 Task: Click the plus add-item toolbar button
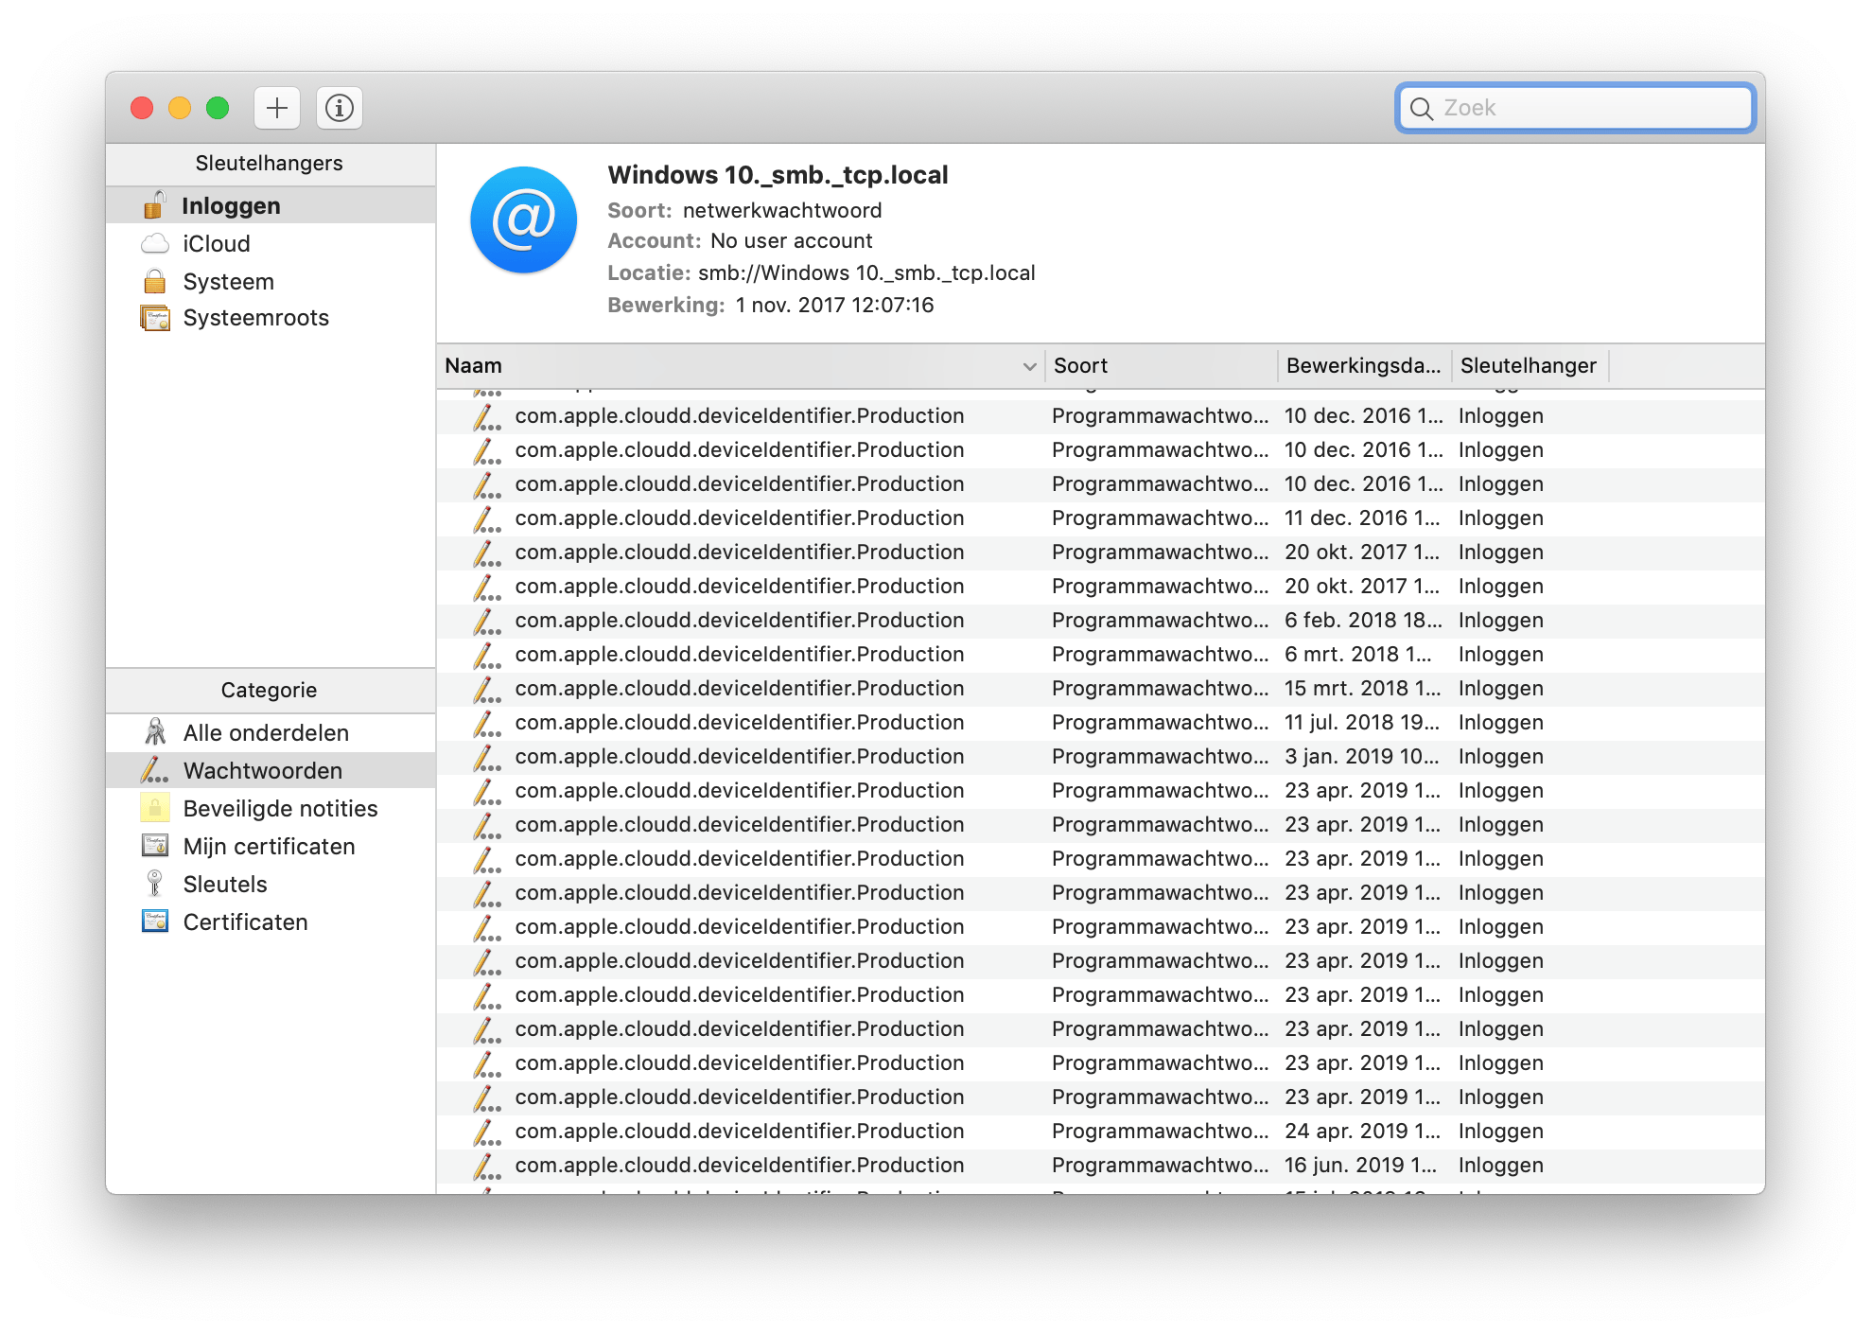(277, 108)
